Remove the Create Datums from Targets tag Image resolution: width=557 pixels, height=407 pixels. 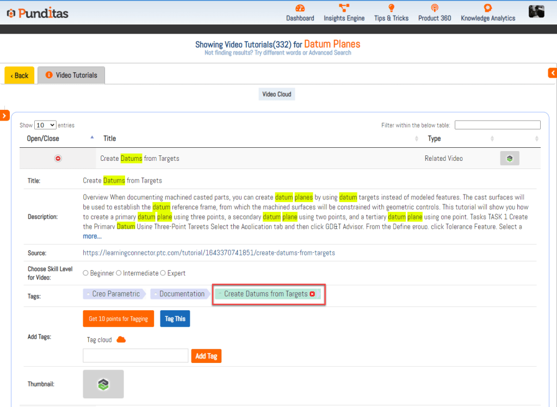pos(312,294)
